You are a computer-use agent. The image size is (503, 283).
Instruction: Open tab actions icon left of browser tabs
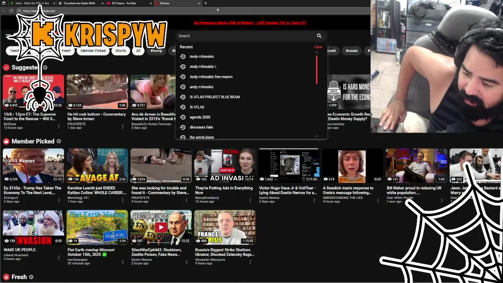(4, 3)
